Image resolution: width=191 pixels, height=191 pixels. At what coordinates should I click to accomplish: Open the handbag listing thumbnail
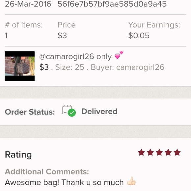[20, 66]
